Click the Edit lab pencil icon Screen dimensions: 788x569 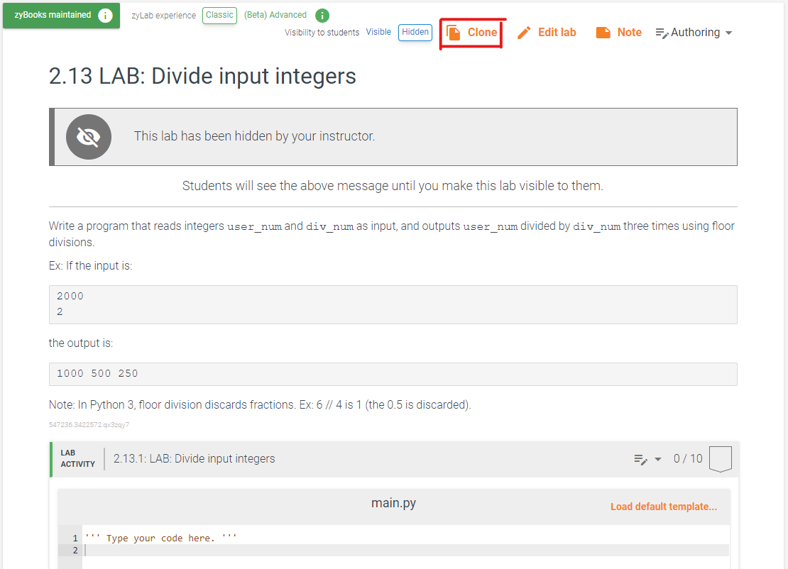(524, 33)
